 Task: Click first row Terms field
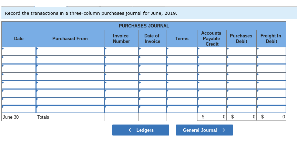coord(182,51)
